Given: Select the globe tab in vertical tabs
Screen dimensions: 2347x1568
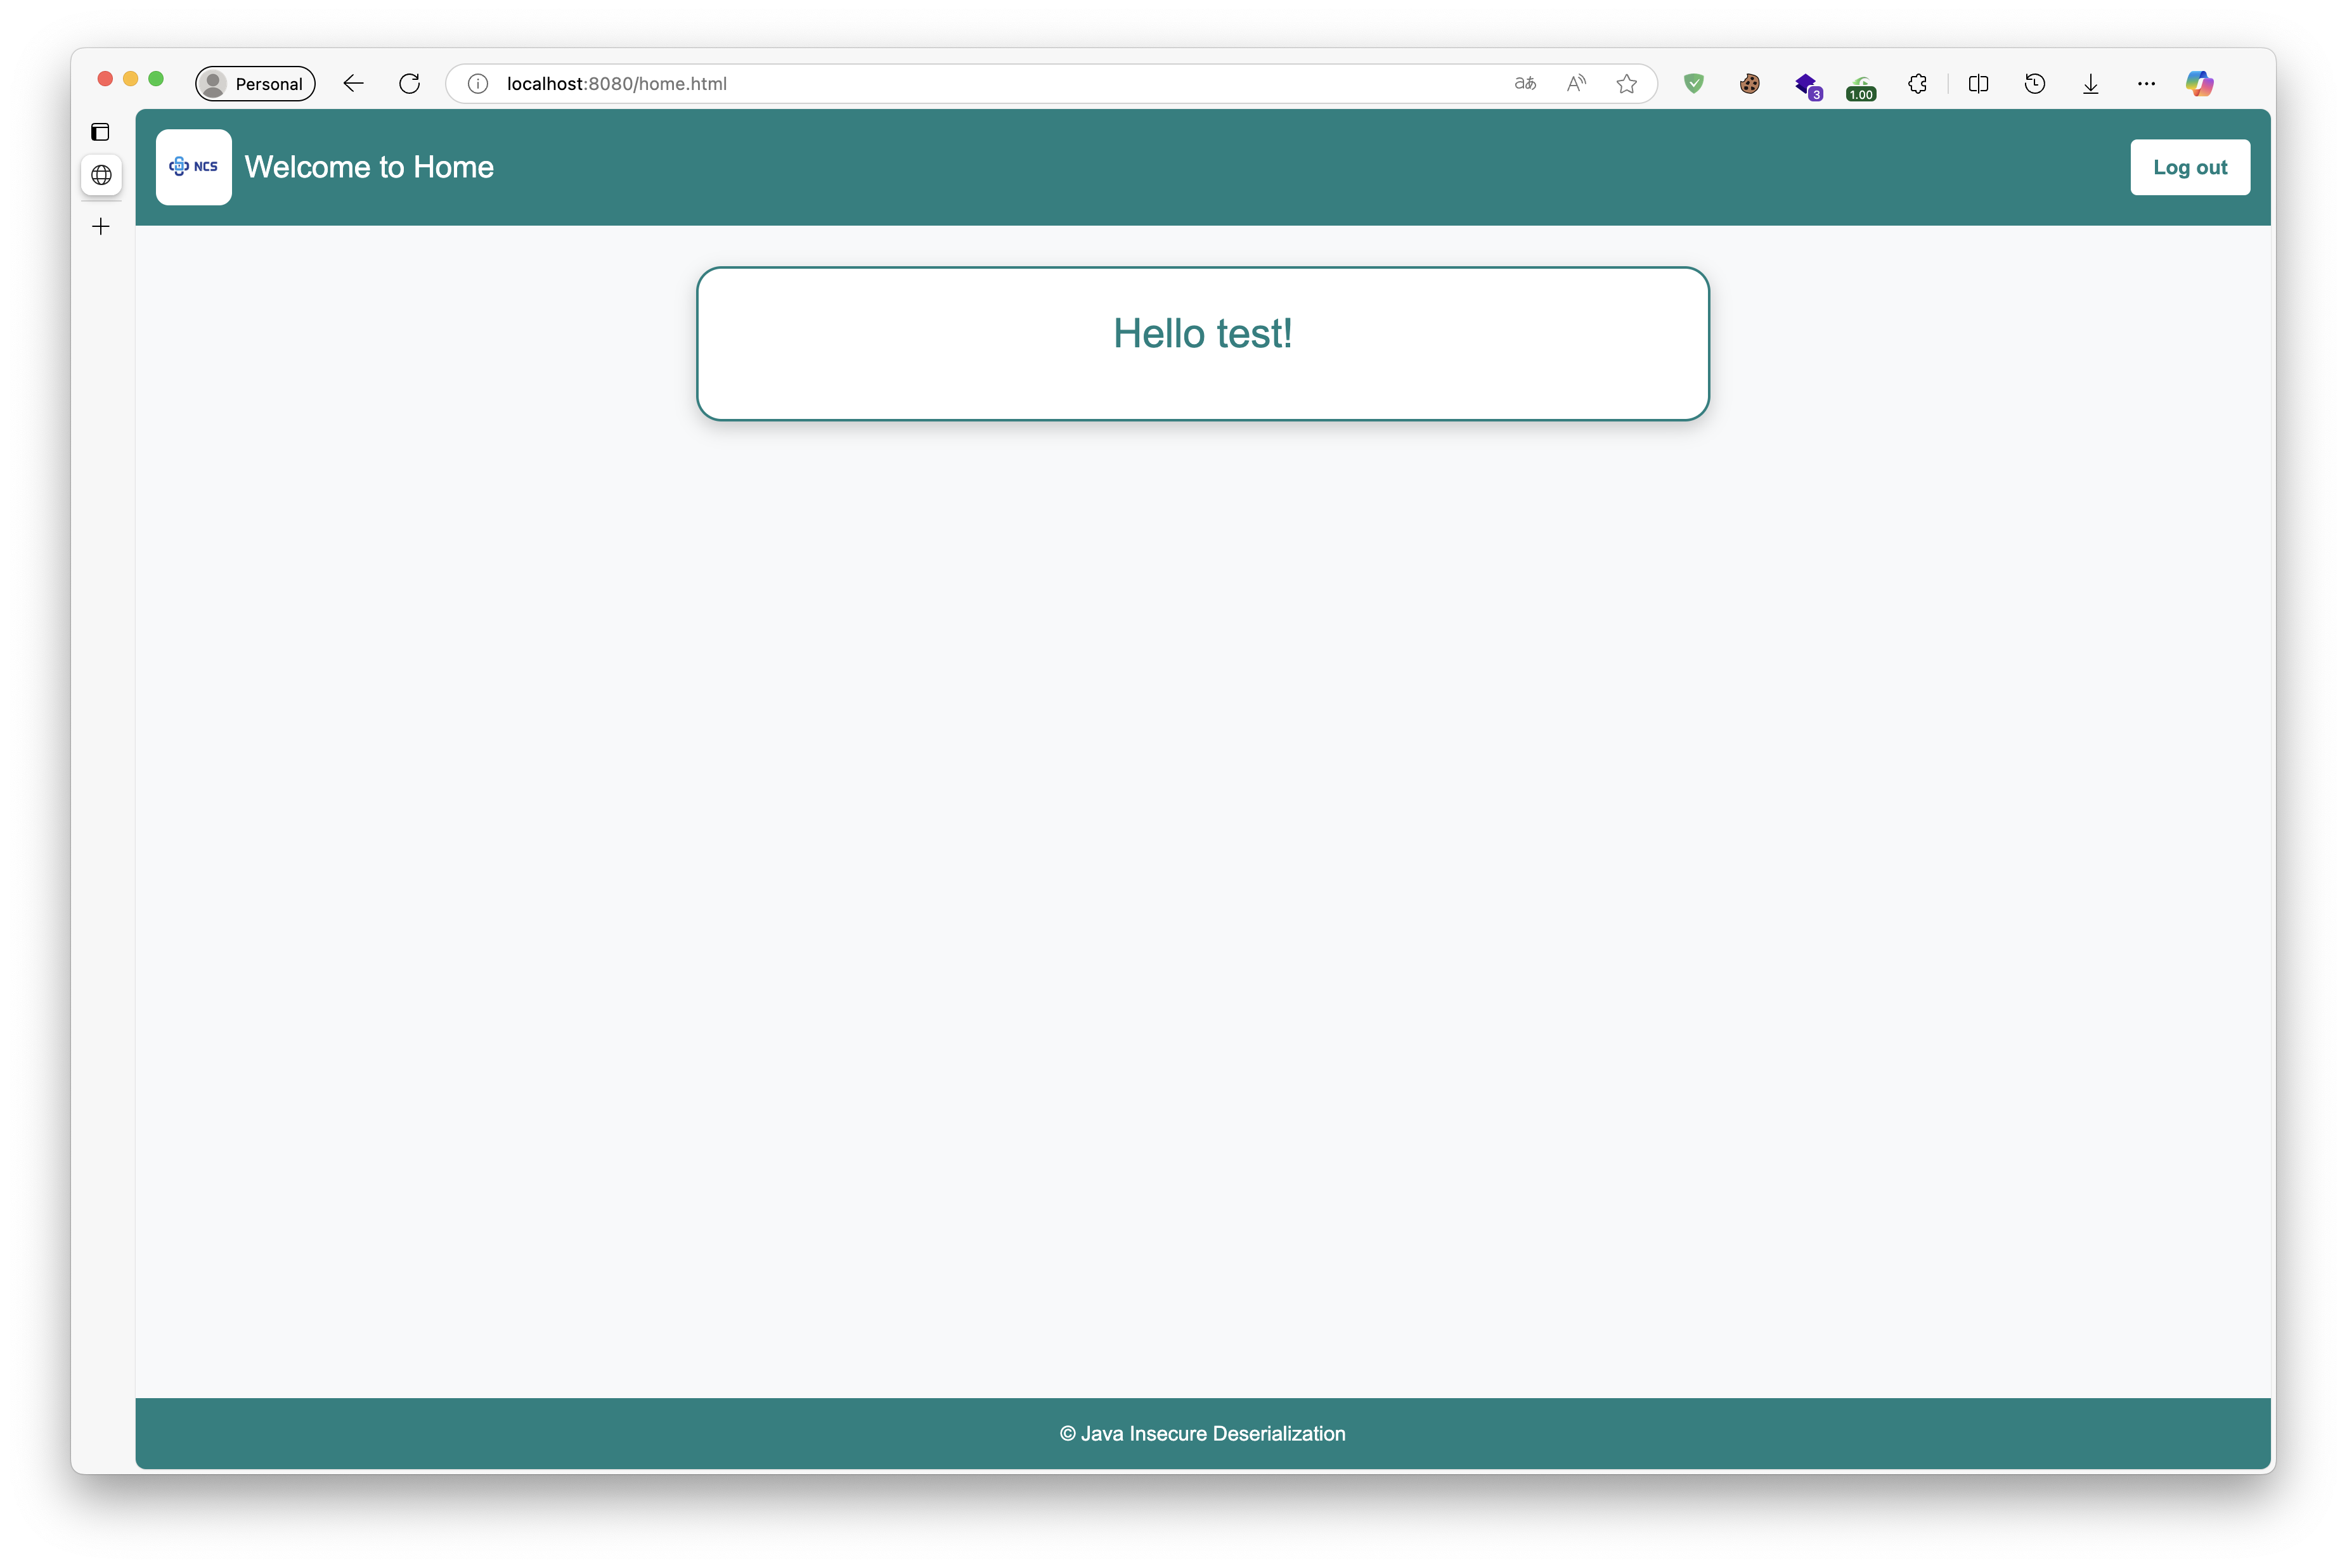Looking at the screenshot, I should 101,175.
